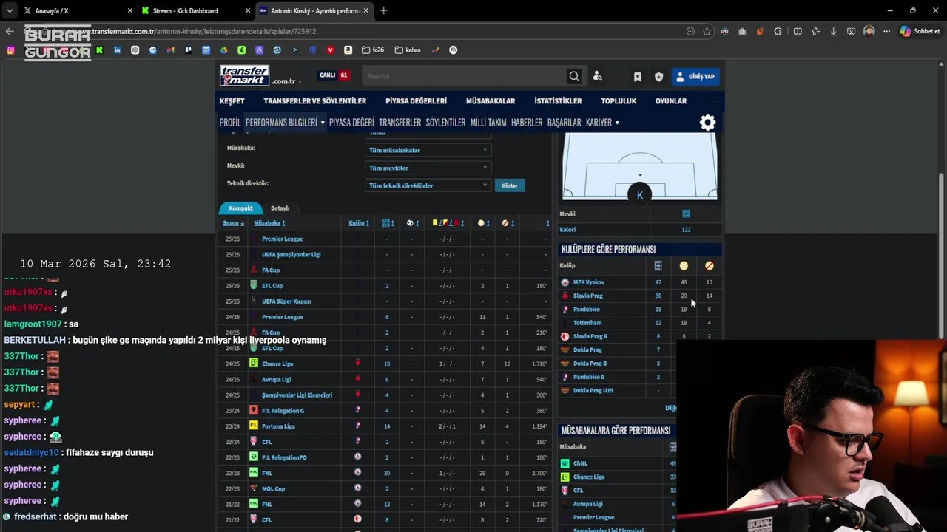Expand the PERFORMANS BİLGİLERİ dropdown
The image size is (947, 532).
point(285,123)
